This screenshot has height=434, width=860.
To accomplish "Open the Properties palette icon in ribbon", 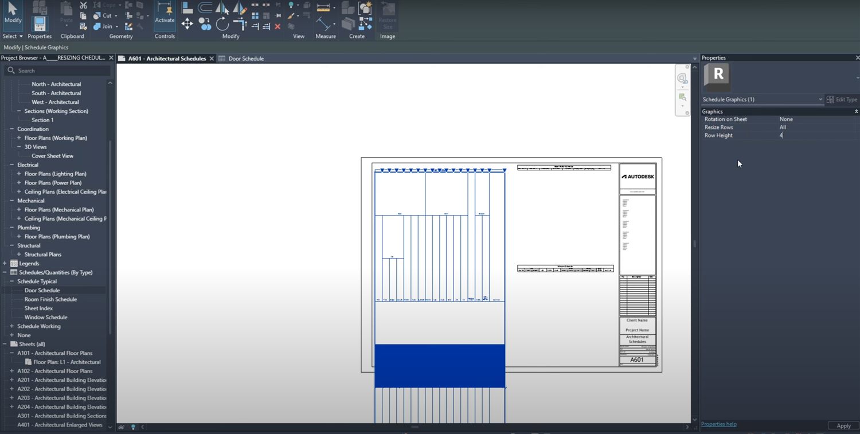I will point(40,24).
